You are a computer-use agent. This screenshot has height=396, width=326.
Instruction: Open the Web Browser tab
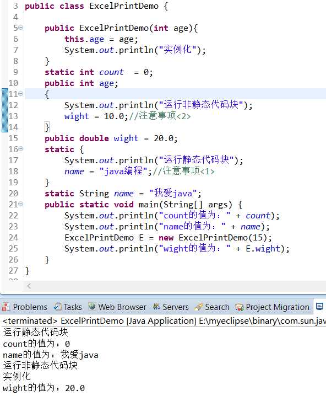point(117,307)
